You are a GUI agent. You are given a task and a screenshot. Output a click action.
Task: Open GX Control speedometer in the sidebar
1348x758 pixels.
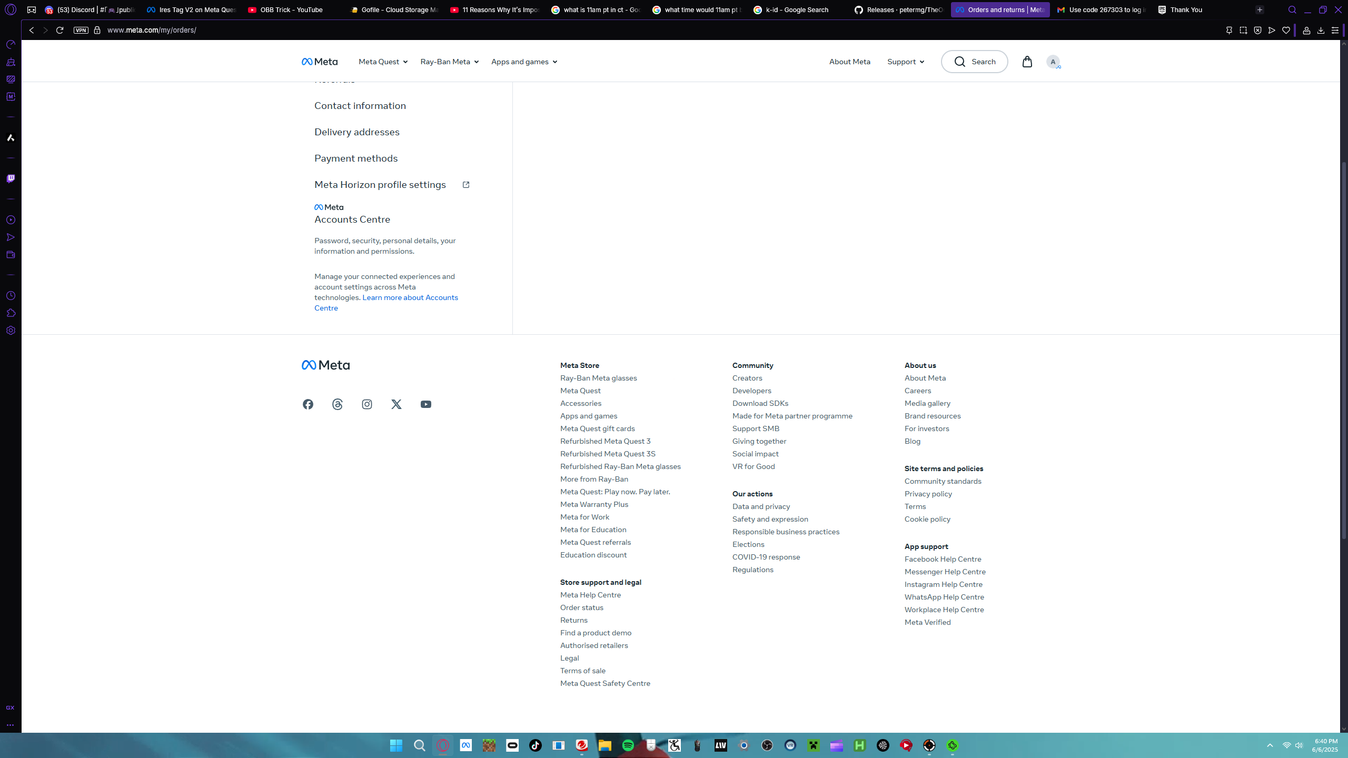(11, 45)
